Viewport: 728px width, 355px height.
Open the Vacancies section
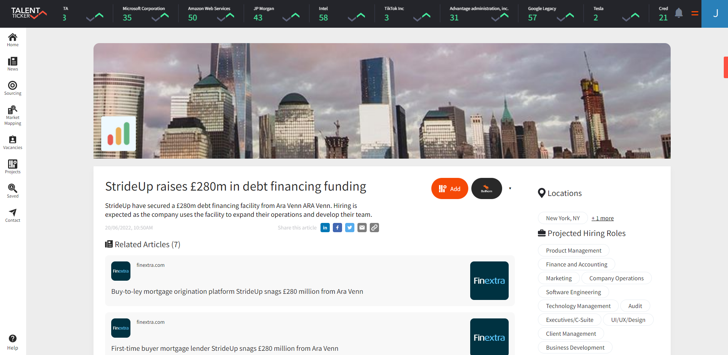[13, 142]
